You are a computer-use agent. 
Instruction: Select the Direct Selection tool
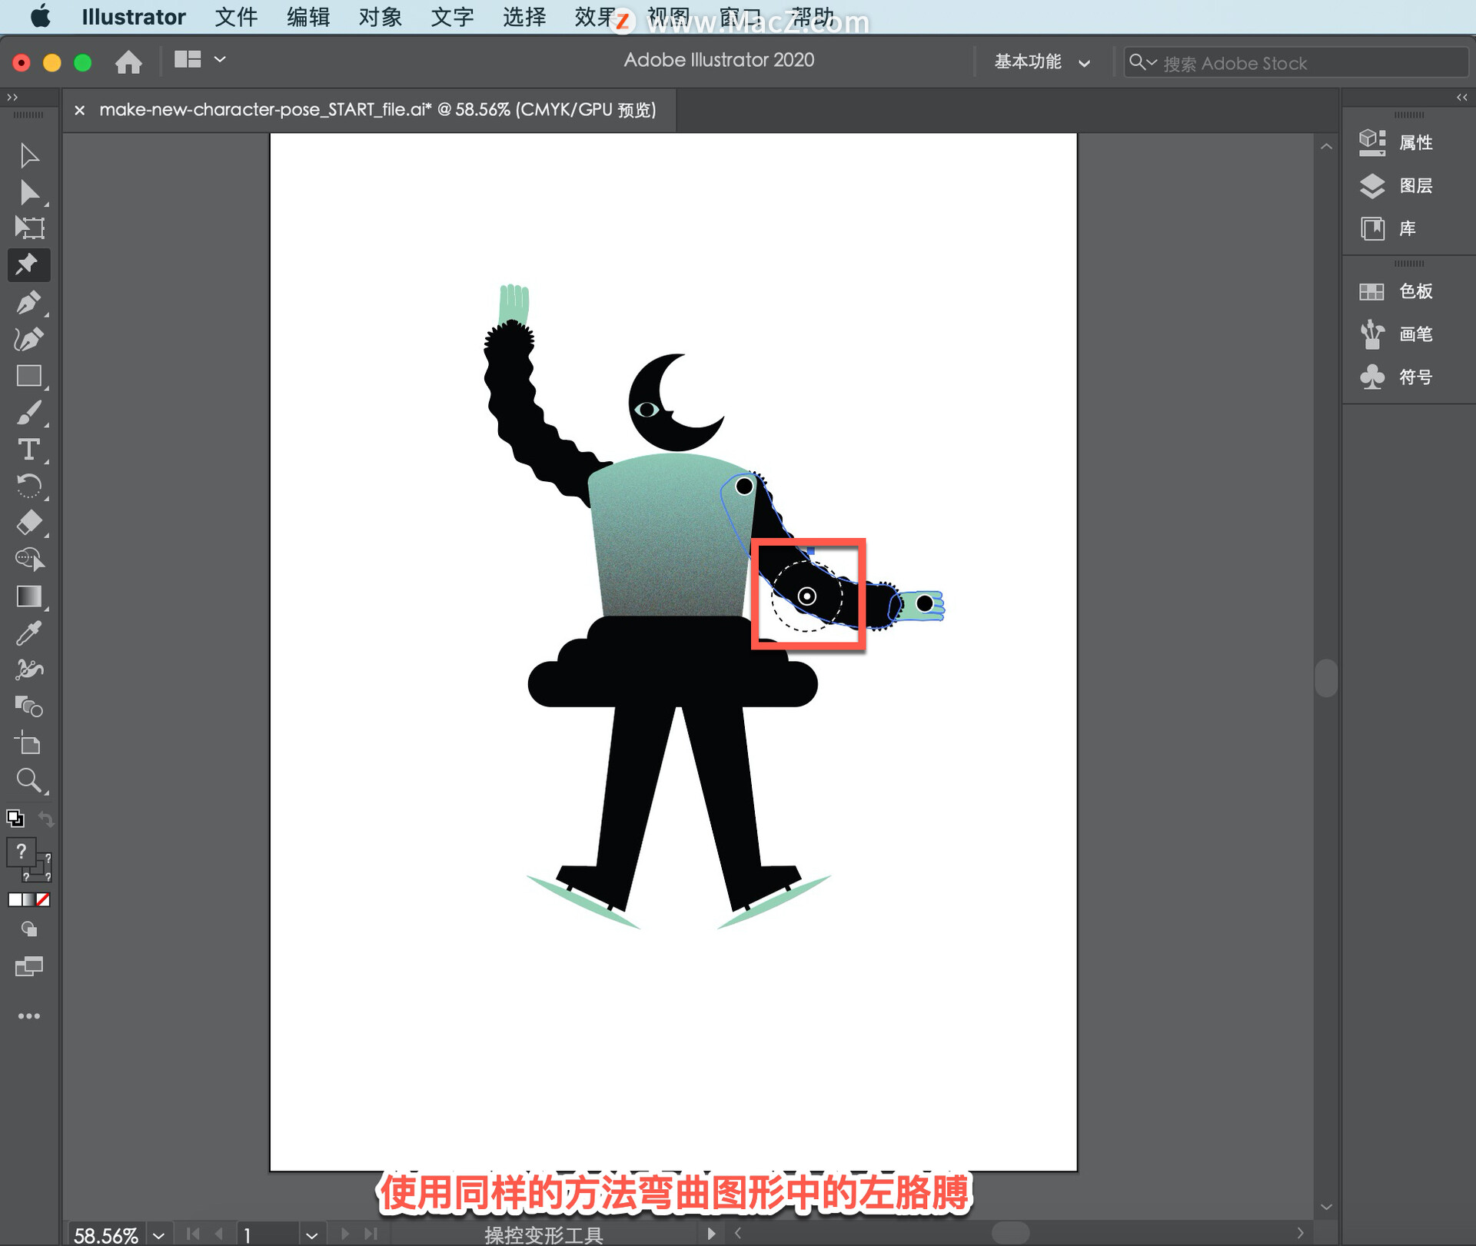[x=29, y=192]
